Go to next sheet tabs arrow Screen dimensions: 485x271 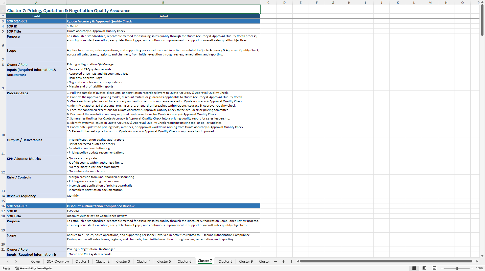16,261
